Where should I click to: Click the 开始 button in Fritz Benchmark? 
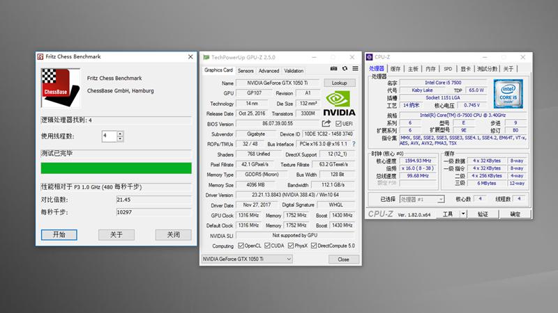59,234
